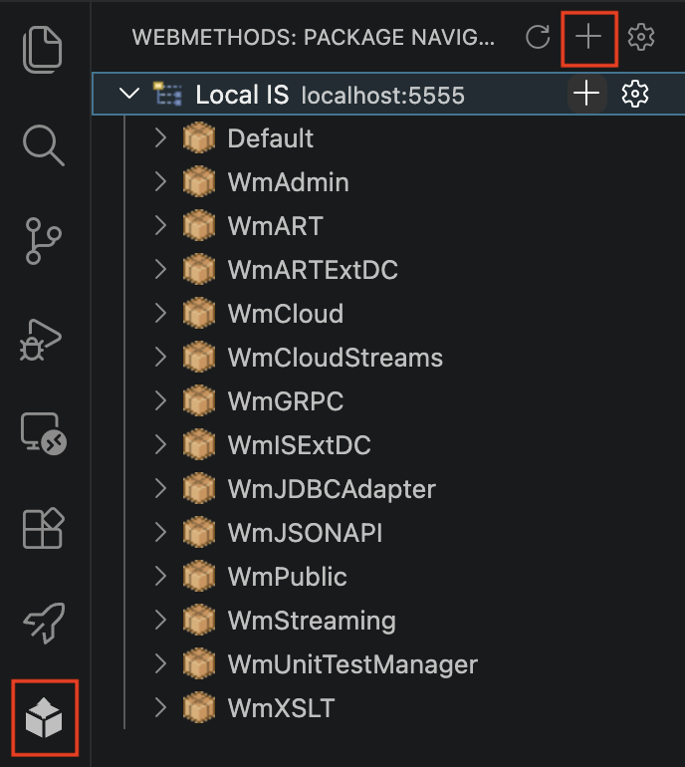685x767 pixels.
Task: Select the WmUnitTestManager package name
Action: click(352, 664)
